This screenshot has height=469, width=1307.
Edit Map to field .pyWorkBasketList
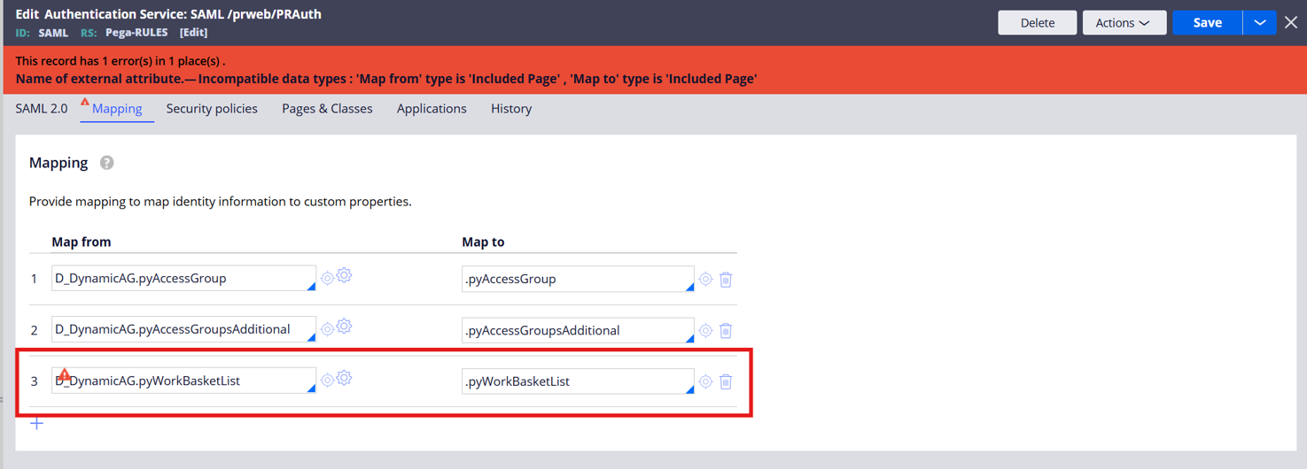point(578,381)
